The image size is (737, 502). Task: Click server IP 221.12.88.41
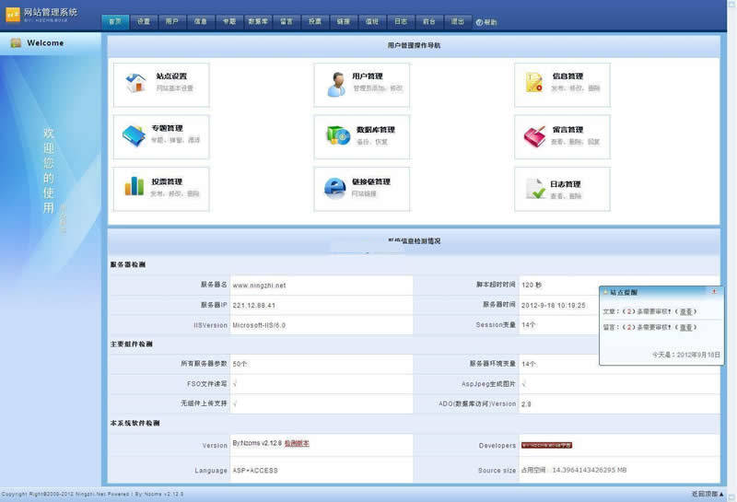254,306
